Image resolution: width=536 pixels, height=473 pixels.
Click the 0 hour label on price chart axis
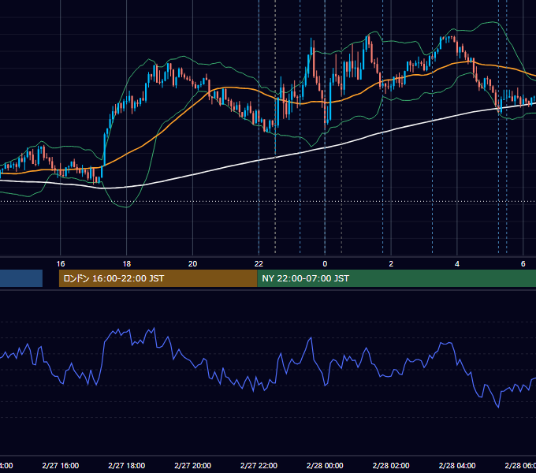(x=325, y=264)
